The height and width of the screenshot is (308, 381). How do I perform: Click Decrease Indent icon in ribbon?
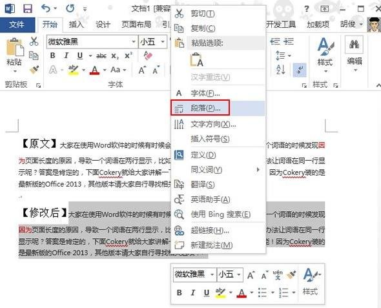click(275, 41)
